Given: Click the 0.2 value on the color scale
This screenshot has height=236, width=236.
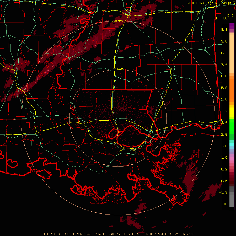Looking at the screenshot, I should tap(224, 169).
